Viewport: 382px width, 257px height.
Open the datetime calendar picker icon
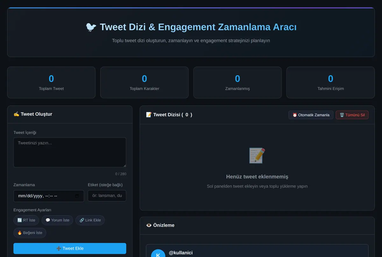77,196
